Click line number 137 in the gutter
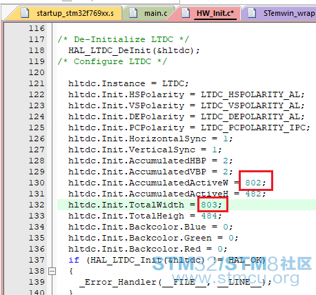Image resolution: width=316 pixels, height=295 pixels. [37, 260]
